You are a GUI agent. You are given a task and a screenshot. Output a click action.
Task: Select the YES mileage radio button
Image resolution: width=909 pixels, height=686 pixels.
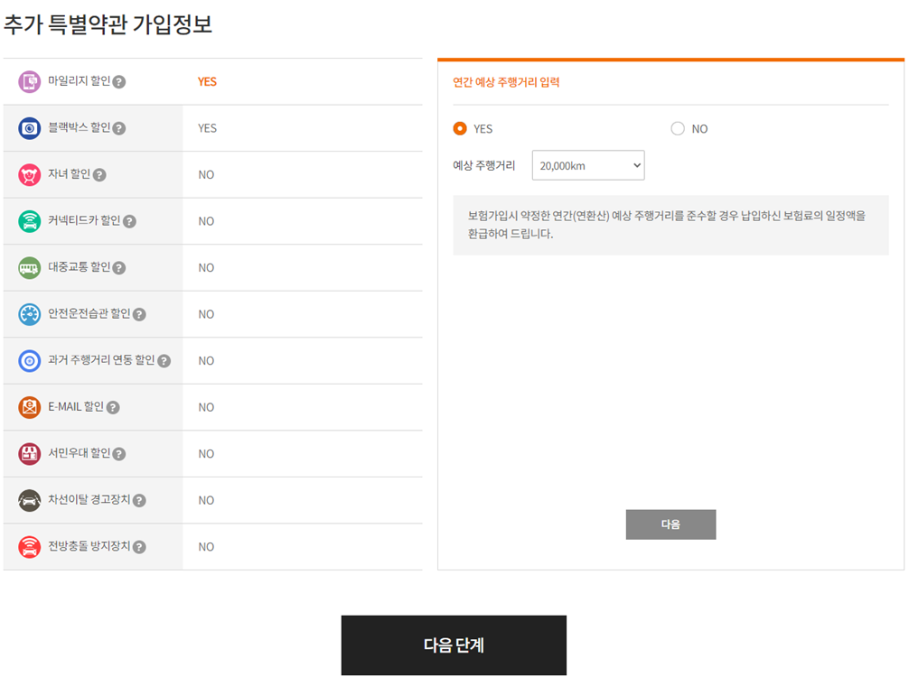pos(460,128)
